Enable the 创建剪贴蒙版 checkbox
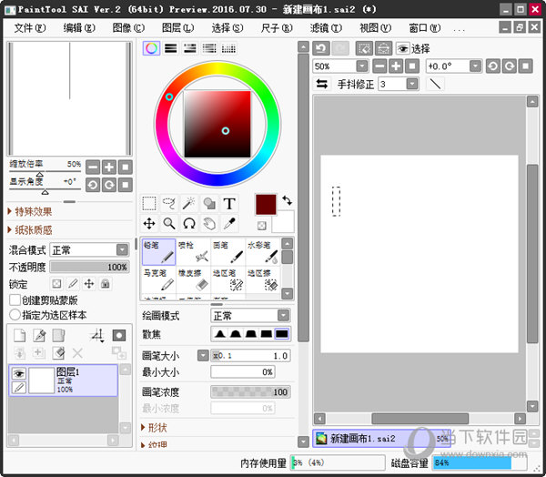The image size is (546, 477). coord(15,299)
